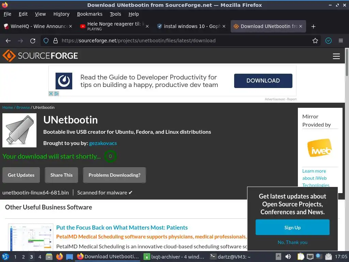Click the update notifier tray icon
This screenshot has width=349, height=262.
[319, 256]
